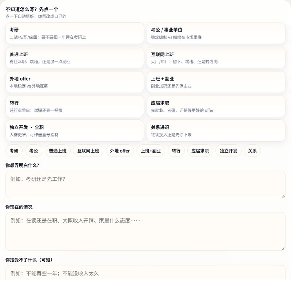Choose the 互联网上班 template card
The image size is (291, 281).
tap(216, 58)
